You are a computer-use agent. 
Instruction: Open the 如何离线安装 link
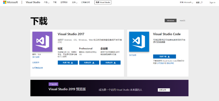38,68
